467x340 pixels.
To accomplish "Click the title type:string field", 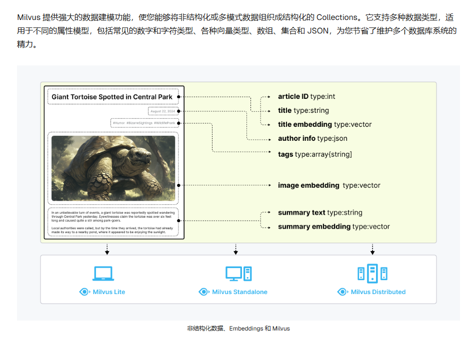I will coord(303,110).
